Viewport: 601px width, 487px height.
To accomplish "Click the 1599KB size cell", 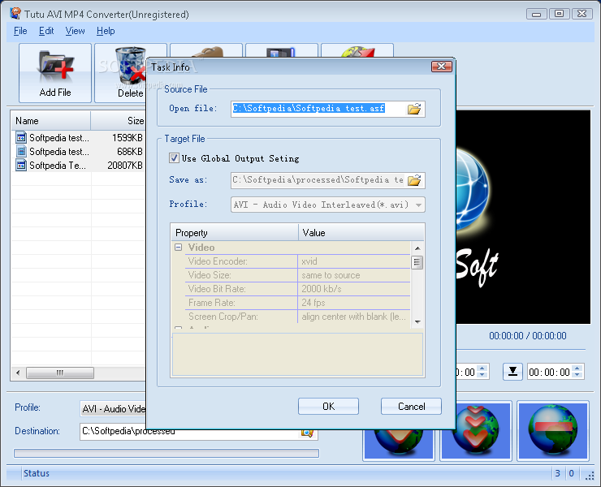I will [x=128, y=137].
